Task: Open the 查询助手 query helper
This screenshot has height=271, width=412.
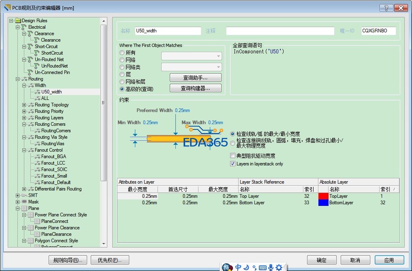Action: [196, 78]
